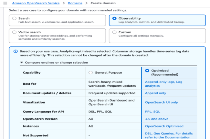210x140 pixels.
Task: Click 'Frequent updates supported' cell
Action: pos(112,93)
